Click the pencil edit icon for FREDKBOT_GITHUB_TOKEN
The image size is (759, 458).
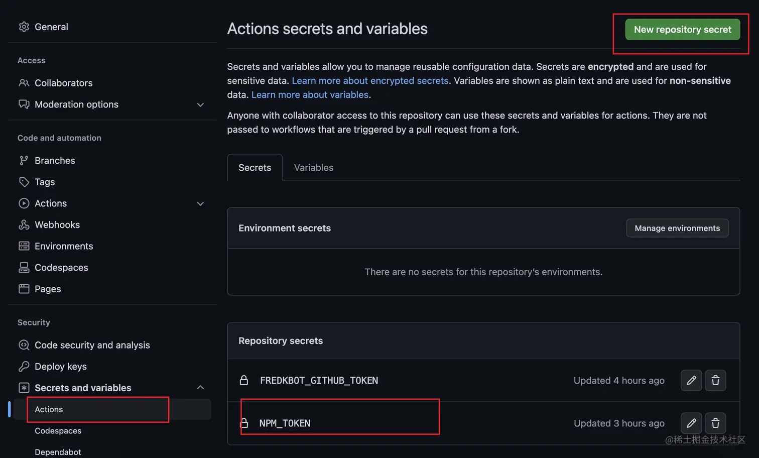tap(691, 381)
